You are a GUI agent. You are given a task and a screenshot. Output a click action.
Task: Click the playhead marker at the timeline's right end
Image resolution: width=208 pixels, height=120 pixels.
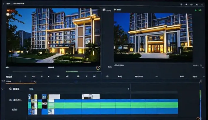click(201, 81)
